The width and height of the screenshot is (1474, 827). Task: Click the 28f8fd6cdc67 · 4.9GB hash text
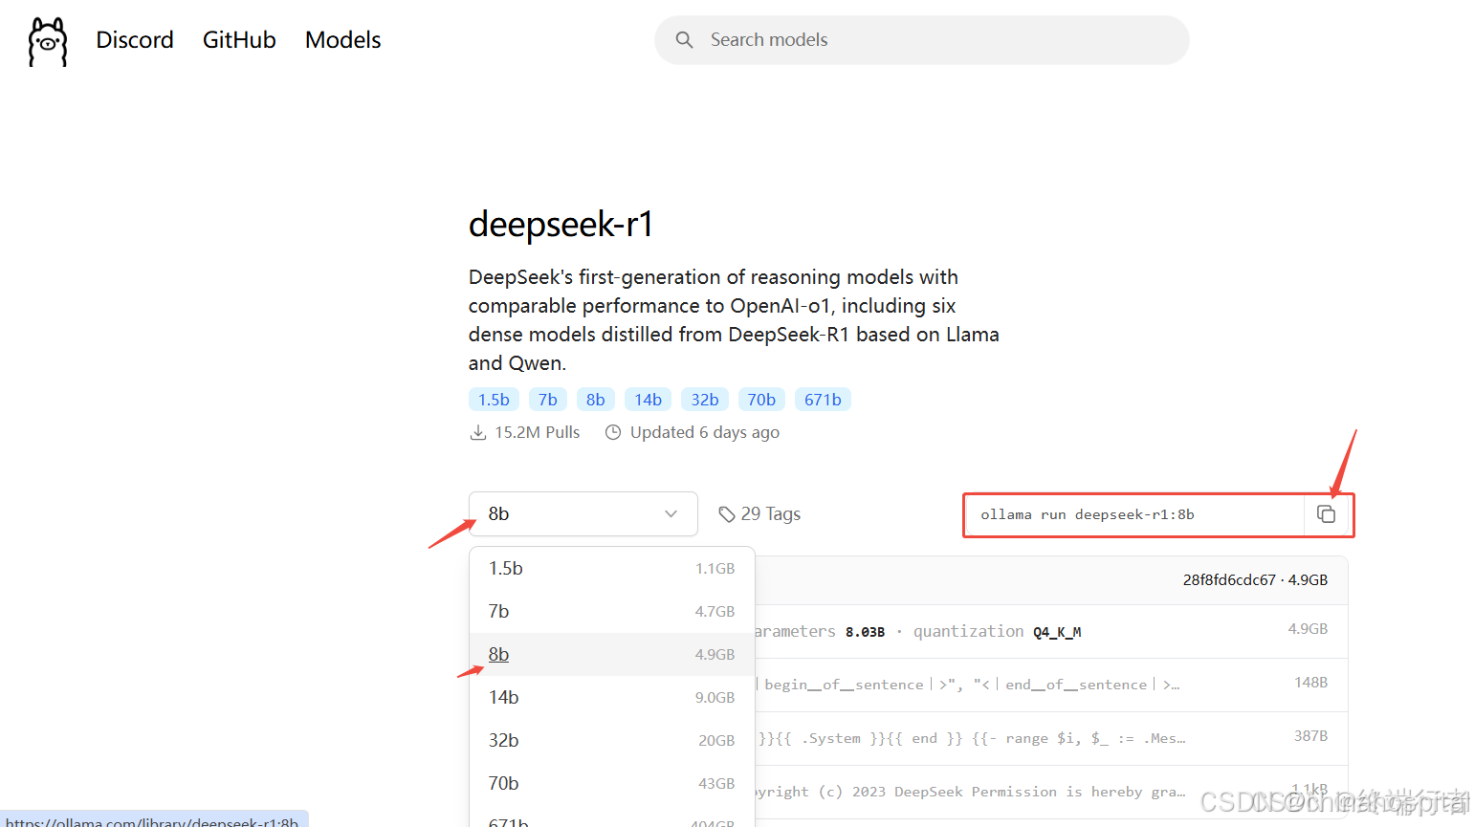(x=1255, y=580)
